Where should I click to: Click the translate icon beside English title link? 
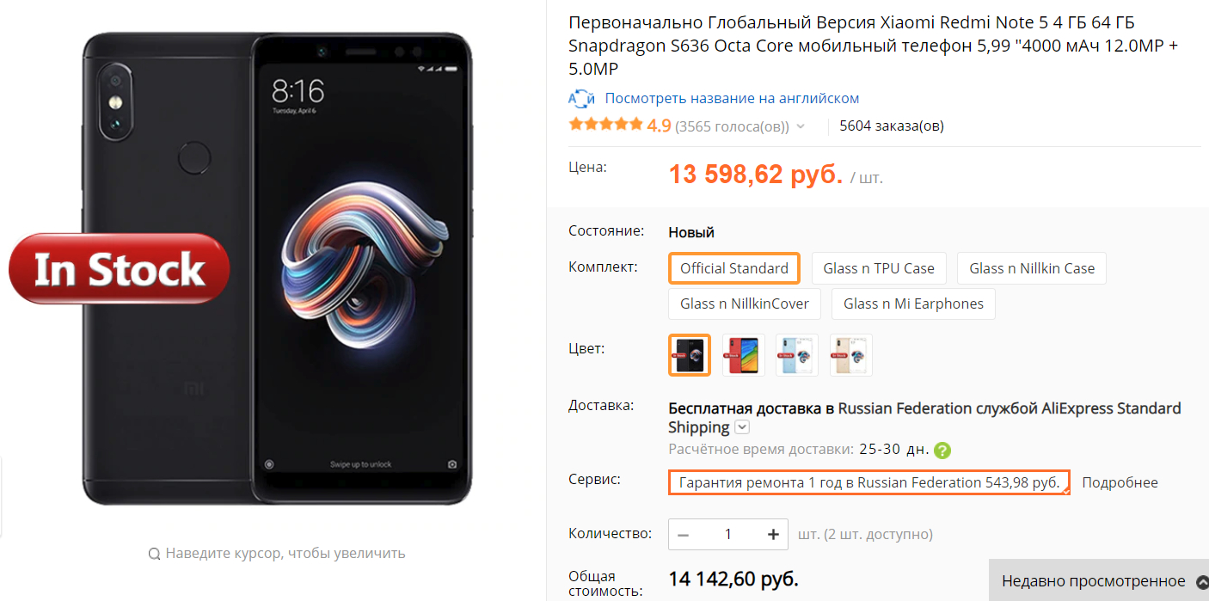click(x=582, y=98)
